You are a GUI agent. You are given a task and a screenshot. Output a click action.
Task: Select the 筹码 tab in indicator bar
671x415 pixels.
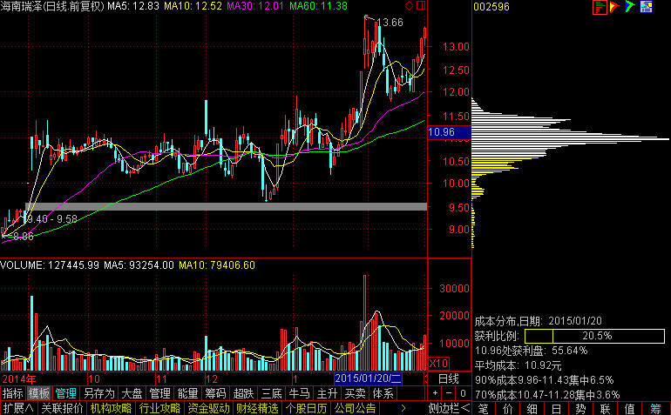pyautogui.click(x=215, y=393)
